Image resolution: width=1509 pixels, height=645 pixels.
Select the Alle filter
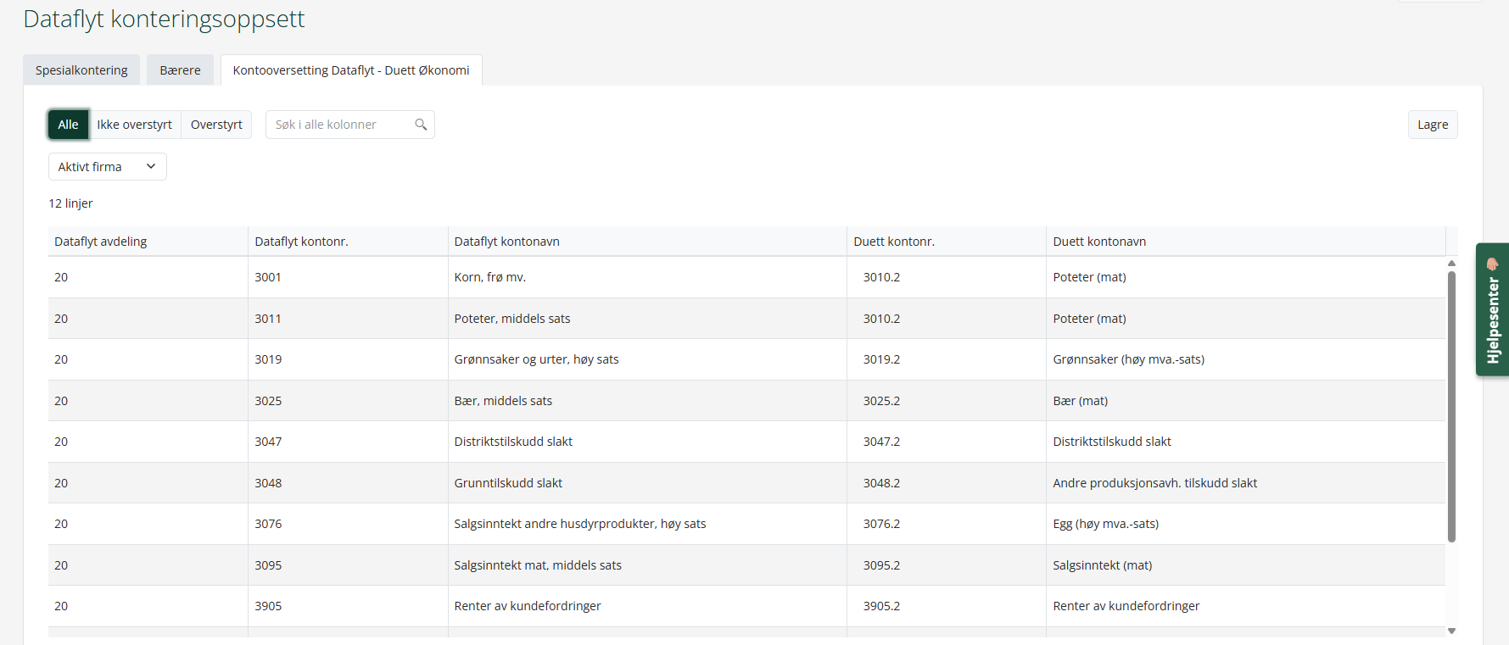coord(68,125)
